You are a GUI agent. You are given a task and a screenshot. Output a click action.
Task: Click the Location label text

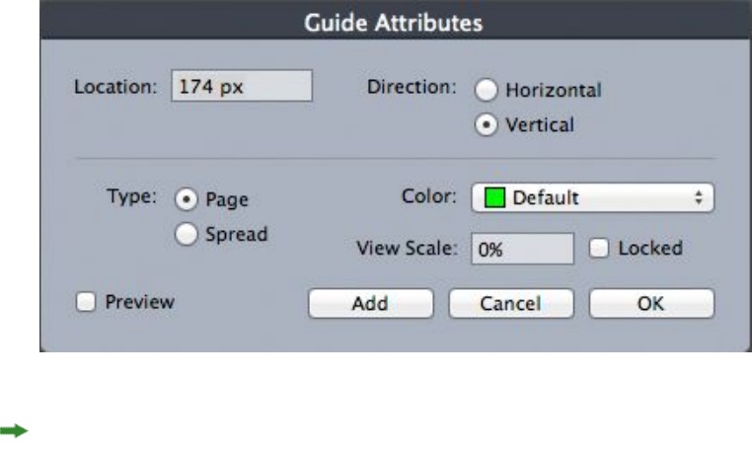(115, 86)
